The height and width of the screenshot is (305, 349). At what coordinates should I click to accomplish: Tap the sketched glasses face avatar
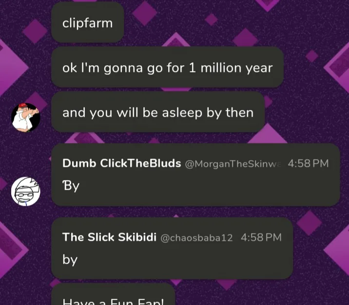(x=26, y=192)
